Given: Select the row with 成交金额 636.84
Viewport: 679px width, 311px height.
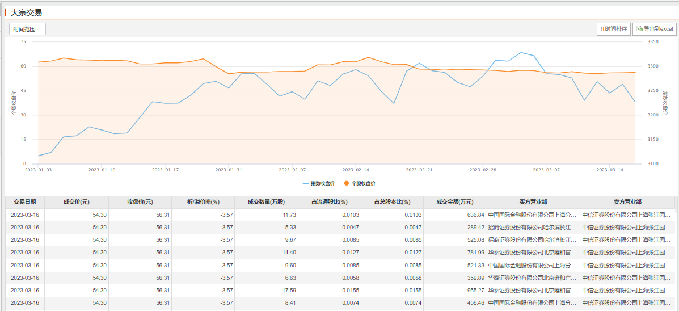Looking at the screenshot, I should tap(340, 215).
